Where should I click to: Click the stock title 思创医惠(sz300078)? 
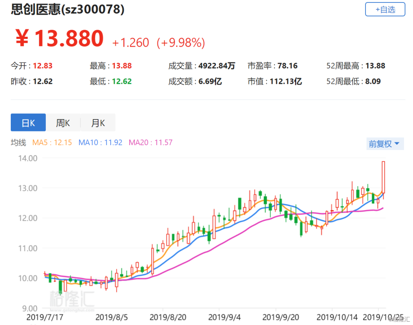[x=68, y=10]
